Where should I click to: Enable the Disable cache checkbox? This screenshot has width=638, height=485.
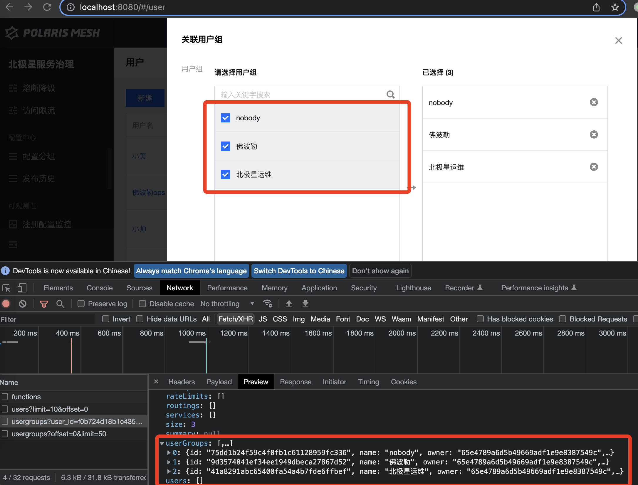142,304
